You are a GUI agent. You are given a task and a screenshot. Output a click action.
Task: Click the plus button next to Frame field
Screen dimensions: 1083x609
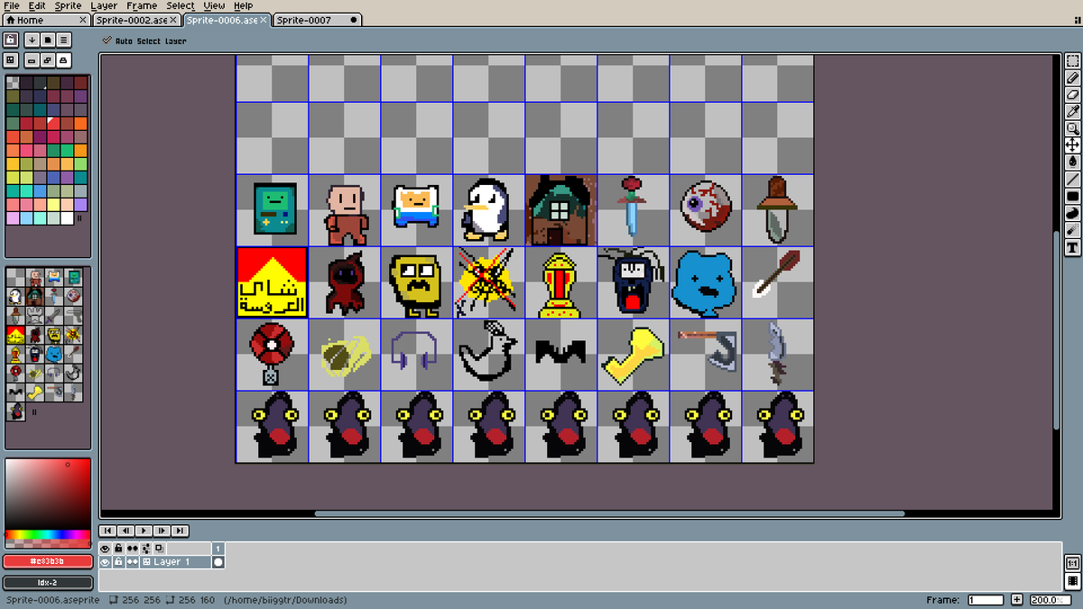(1017, 600)
